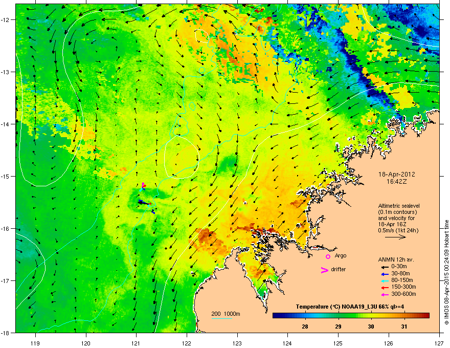
Task: Click latitude axis label -16
Action: coord(6,229)
